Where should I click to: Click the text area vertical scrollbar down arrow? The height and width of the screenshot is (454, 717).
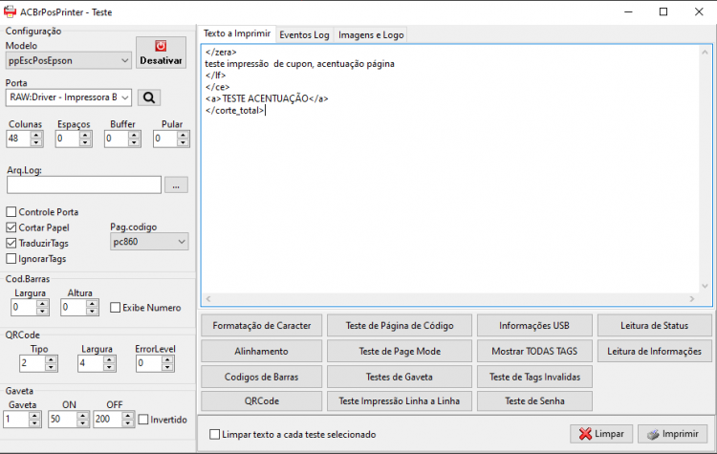(x=705, y=286)
